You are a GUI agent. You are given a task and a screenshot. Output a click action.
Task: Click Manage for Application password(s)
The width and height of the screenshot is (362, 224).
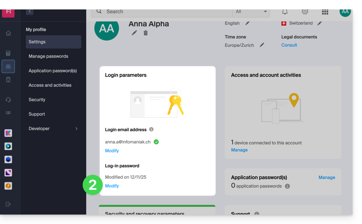327,177
